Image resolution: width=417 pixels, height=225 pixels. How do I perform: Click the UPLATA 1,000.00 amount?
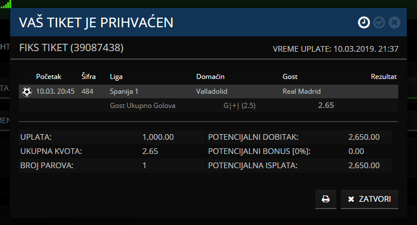point(158,137)
